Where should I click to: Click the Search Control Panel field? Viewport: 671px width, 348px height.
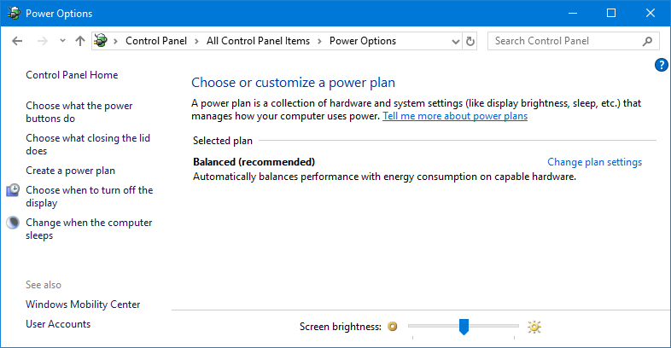pyautogui.click(x=574, y=41)
